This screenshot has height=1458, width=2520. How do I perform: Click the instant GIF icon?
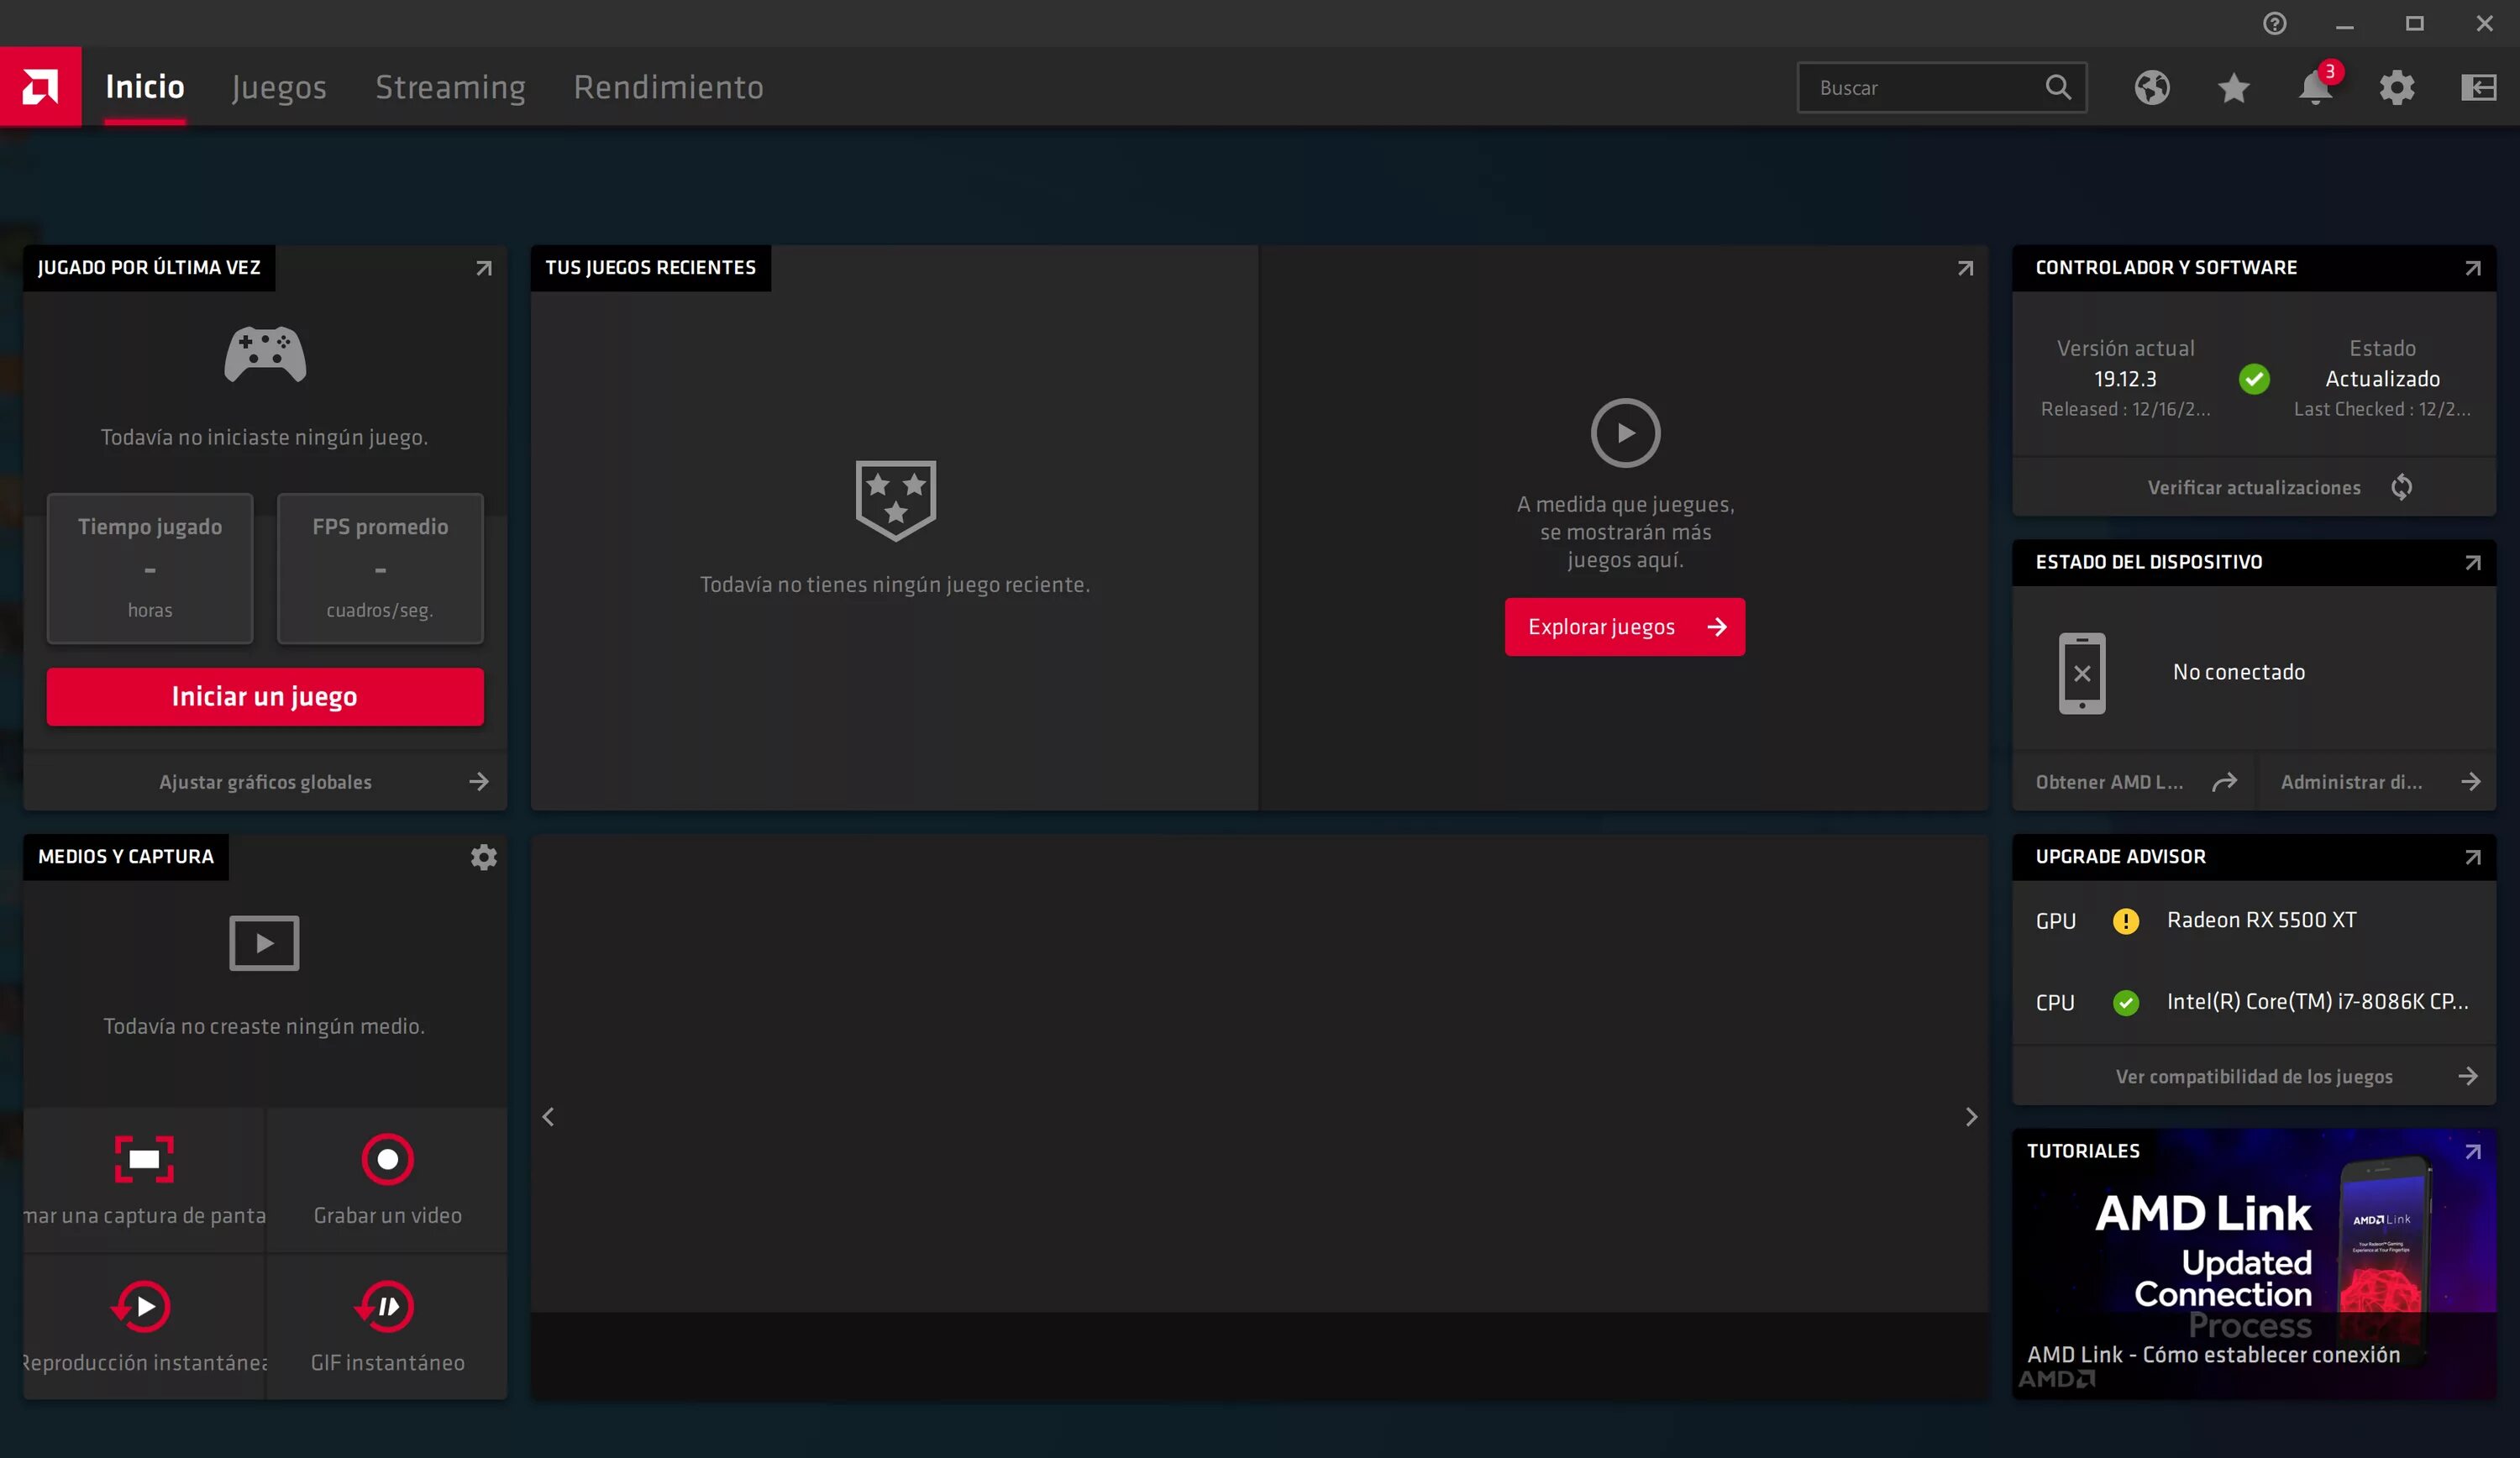387,1306
